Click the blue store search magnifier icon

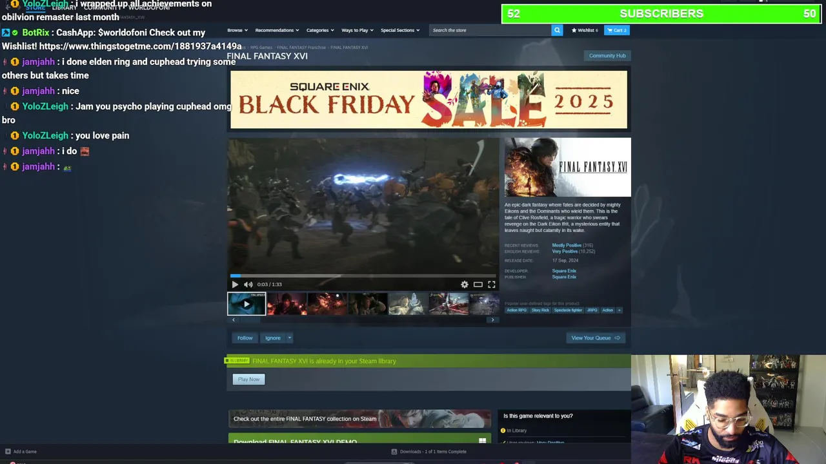pyautogui.click(x=557, y=30)
